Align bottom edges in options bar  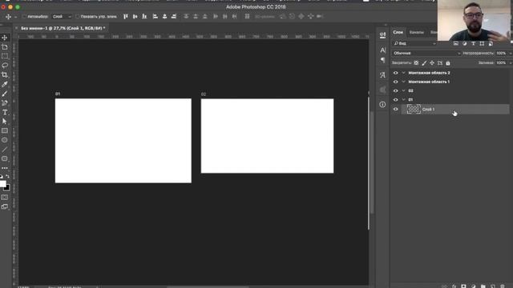pyautogui.click(x=144, y=16)
